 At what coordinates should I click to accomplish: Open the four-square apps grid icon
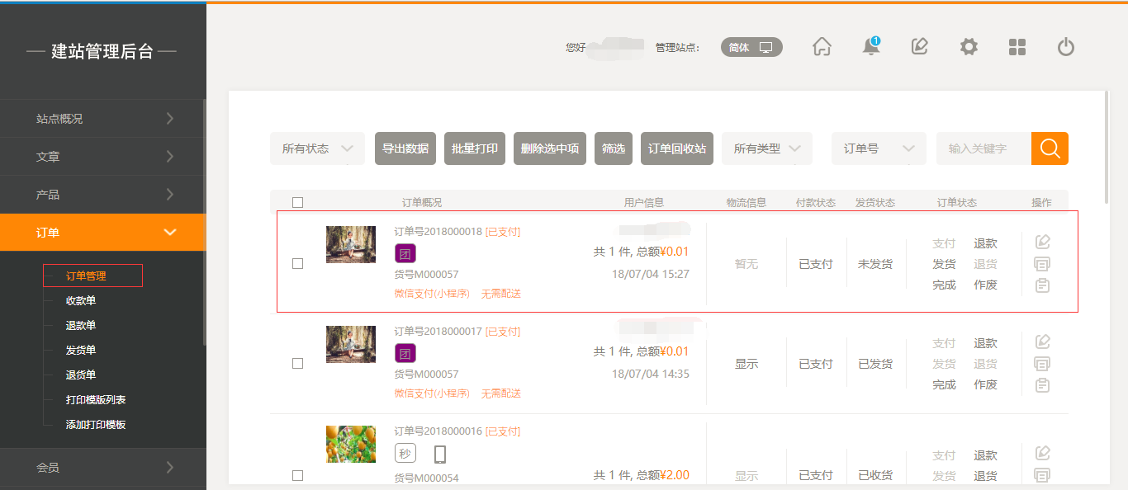point(1017,47)
